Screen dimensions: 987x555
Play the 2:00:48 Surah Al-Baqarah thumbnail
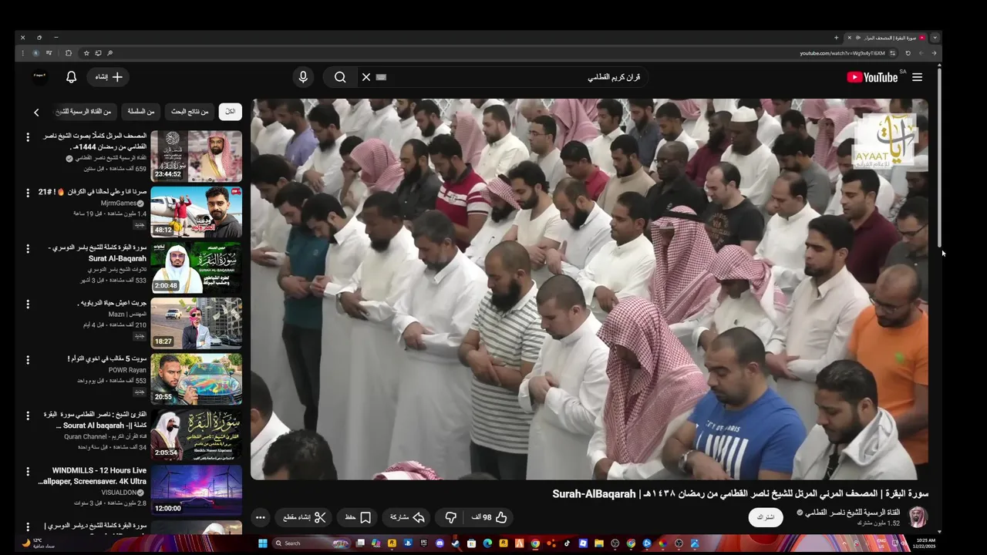click(196, 267)
